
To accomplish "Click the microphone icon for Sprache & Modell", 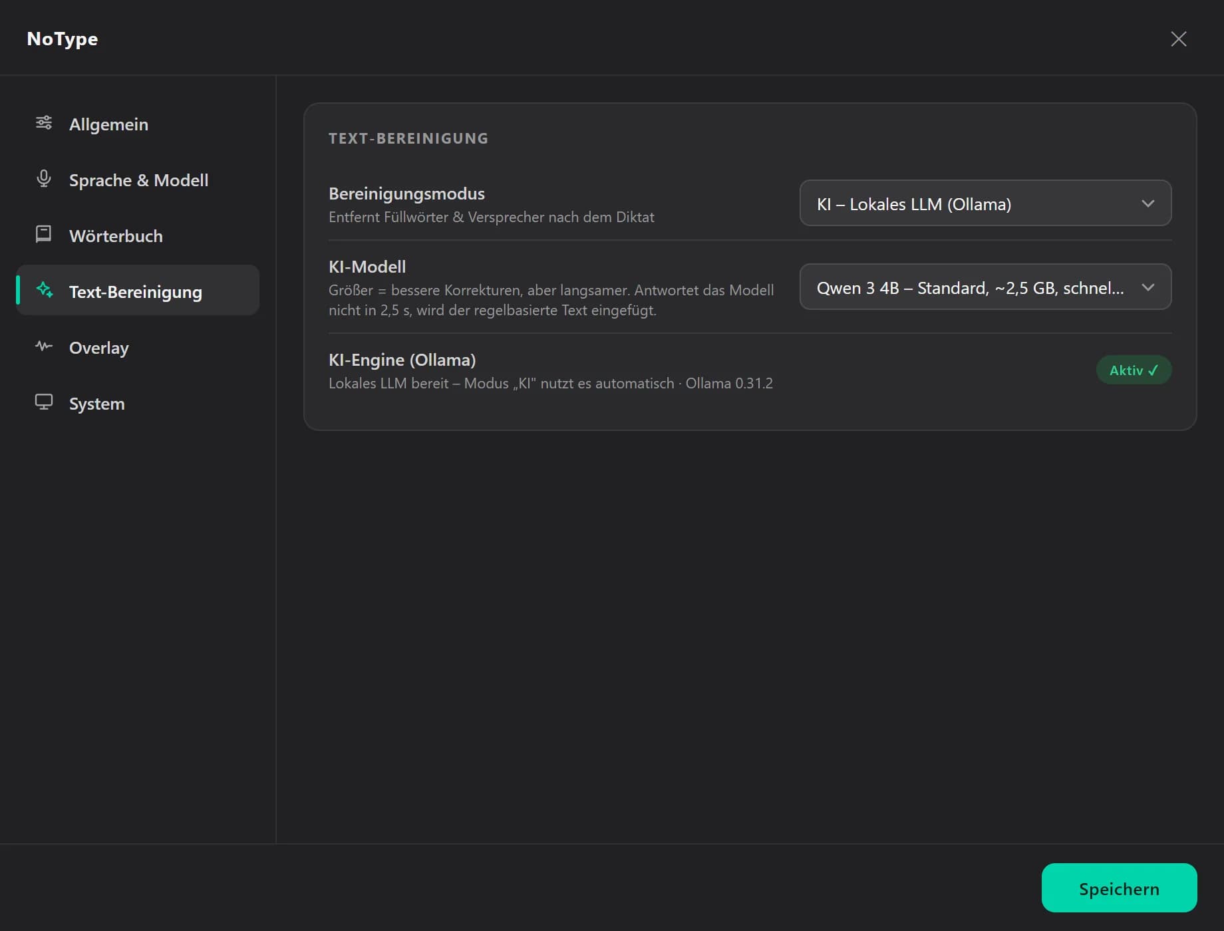I will [44, 179].
